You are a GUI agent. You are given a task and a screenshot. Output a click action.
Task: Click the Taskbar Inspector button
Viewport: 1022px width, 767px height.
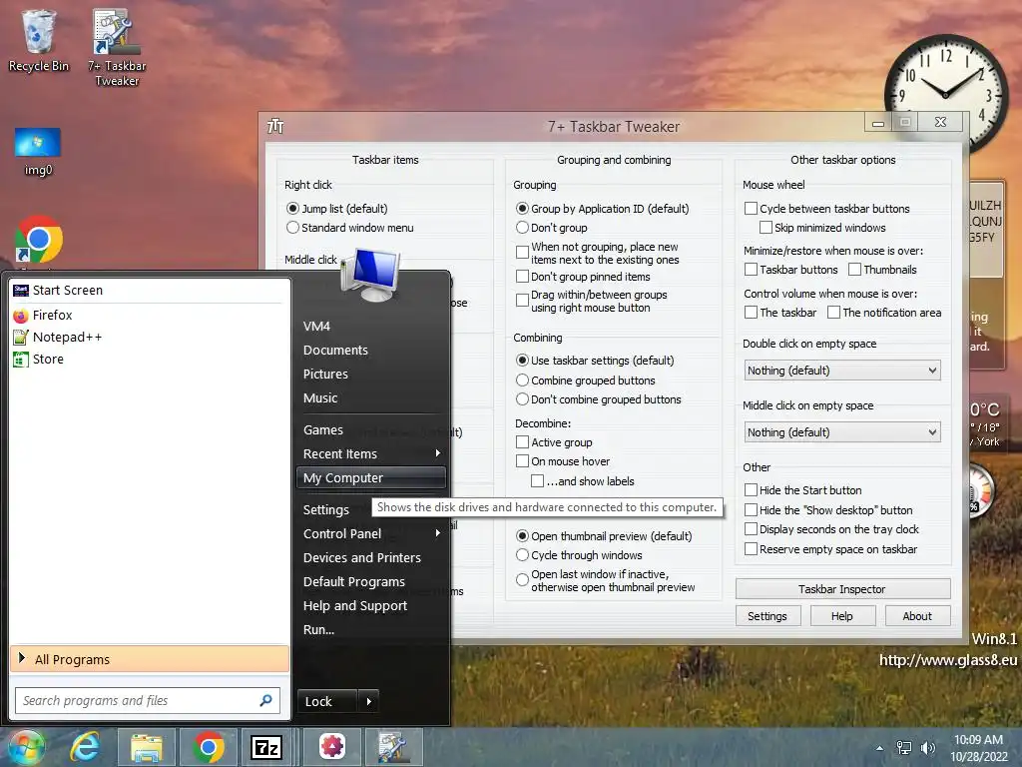pos(842,589)
